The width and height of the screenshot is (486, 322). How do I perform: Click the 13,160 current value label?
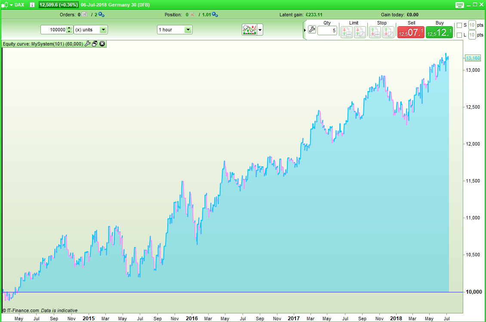(473, 58)
